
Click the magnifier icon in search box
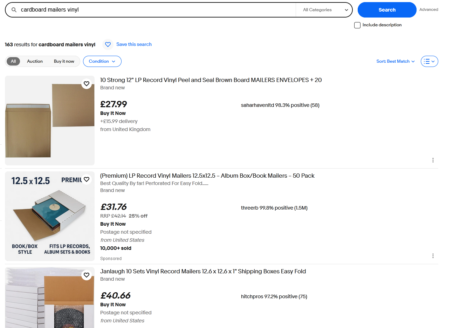[x=14, y=10]
